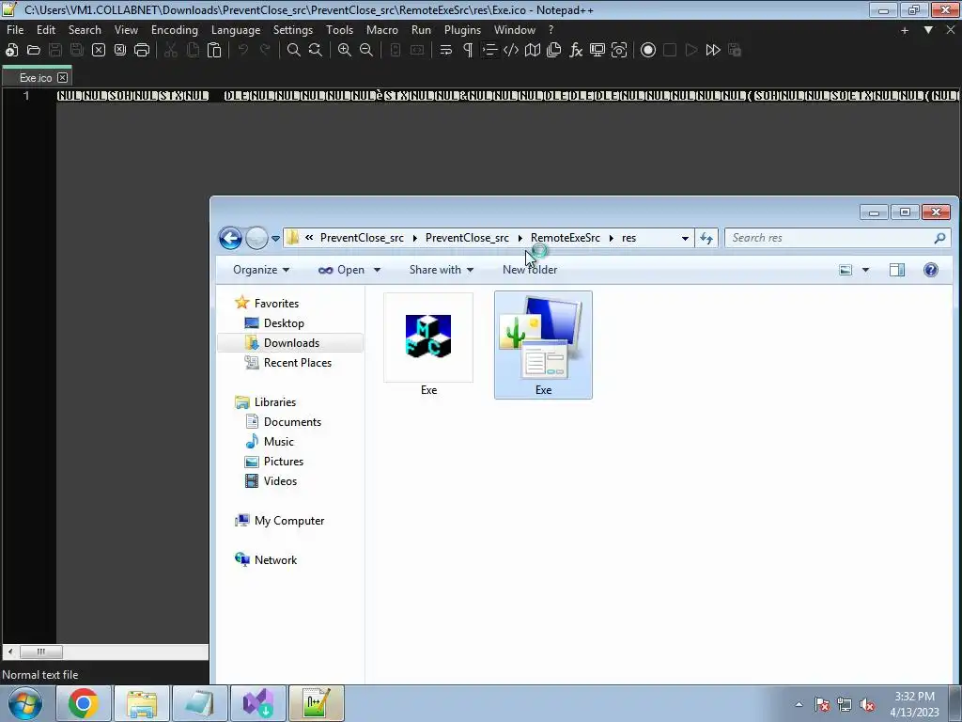This screenshot has width=962, height=722.
Task: Close the Exe.ico tab with its X
Action: pos(63,77)
